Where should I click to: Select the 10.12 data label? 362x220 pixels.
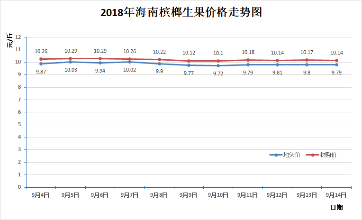point(189,53)
